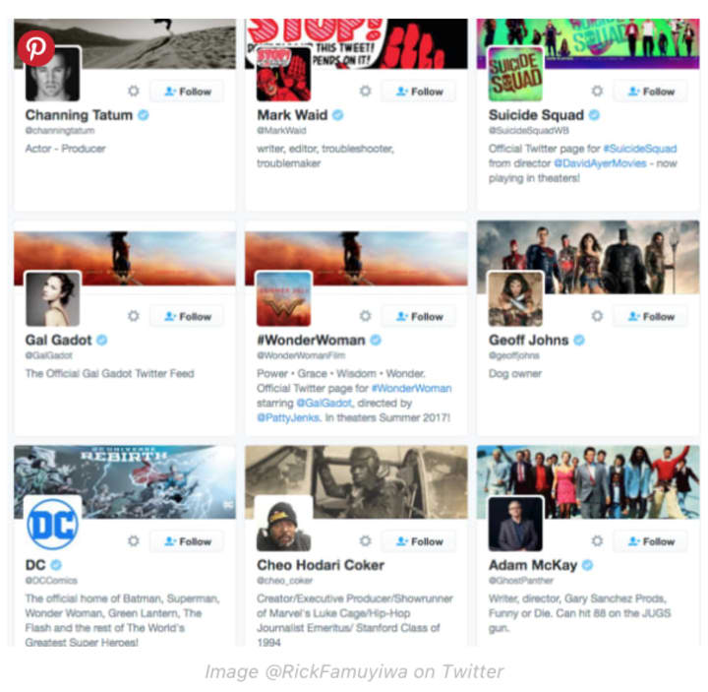Click the Pinterest save icon

36,48
